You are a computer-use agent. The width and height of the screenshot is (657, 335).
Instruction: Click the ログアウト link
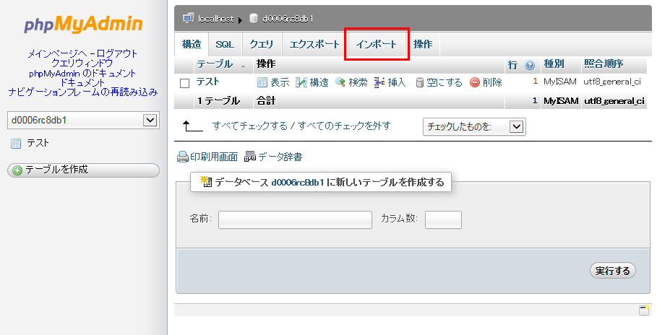(117, 53)
